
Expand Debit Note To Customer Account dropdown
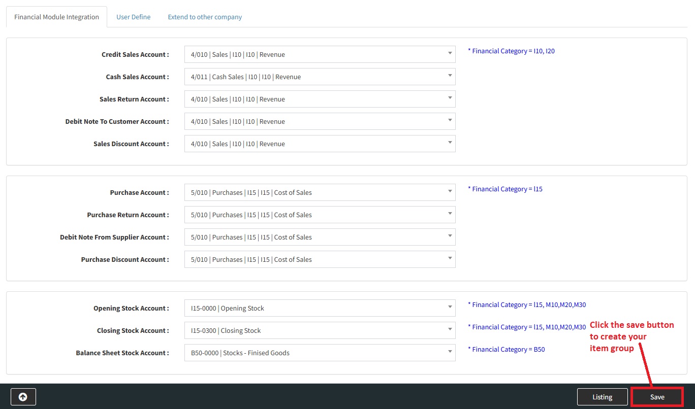click(x=319, y=122)
